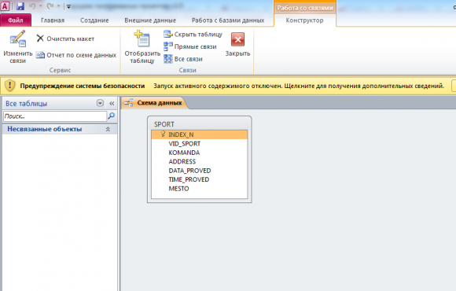Viewport: 456px width, 291px height.
Task: Open the Внешние данные tab
Action: click(150, 20)
